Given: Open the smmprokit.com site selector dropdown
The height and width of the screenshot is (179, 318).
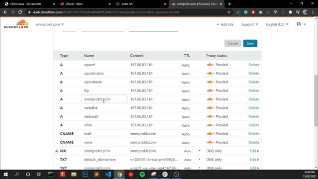Looking at the screenshot, I should 50,24.
